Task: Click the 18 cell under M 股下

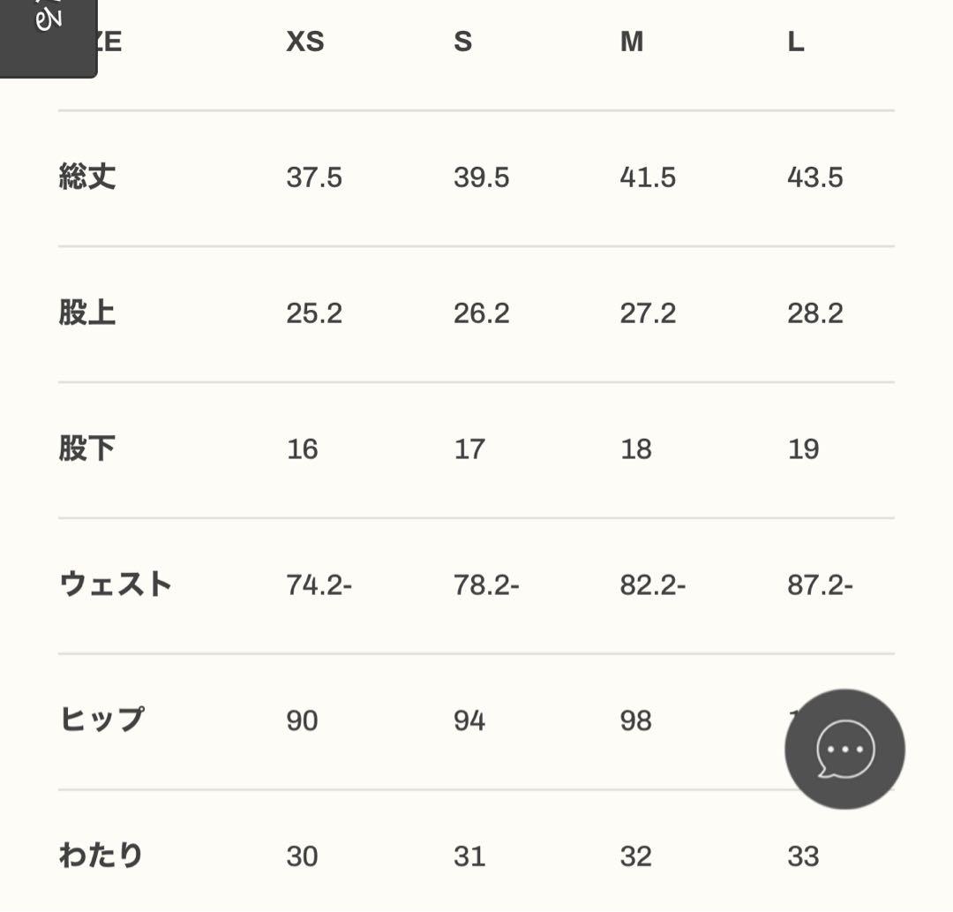Action: click(x=636, y=449)
